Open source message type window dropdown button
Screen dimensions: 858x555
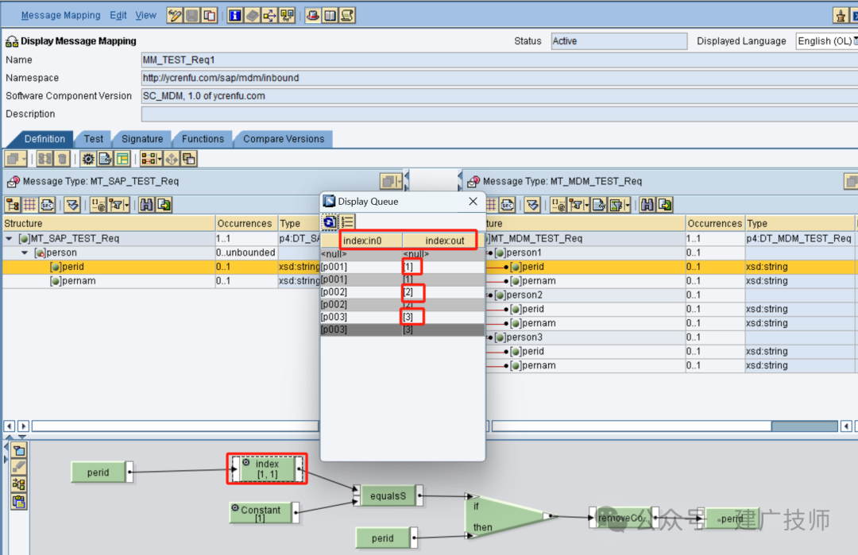click(391, 181)
